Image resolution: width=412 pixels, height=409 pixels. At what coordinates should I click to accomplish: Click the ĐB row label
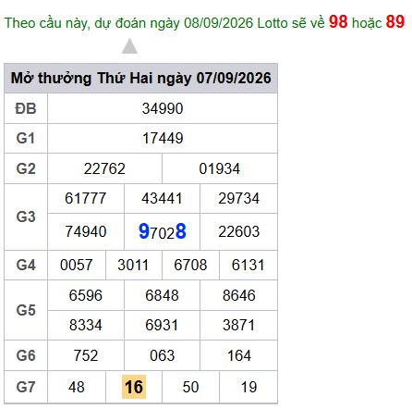26,108
